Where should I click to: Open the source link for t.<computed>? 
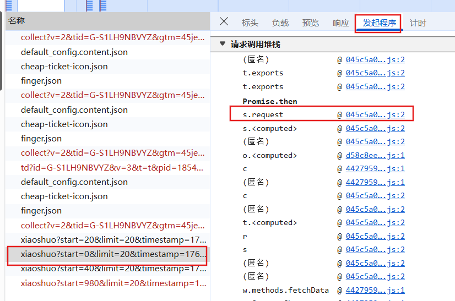tap(375, 223)
